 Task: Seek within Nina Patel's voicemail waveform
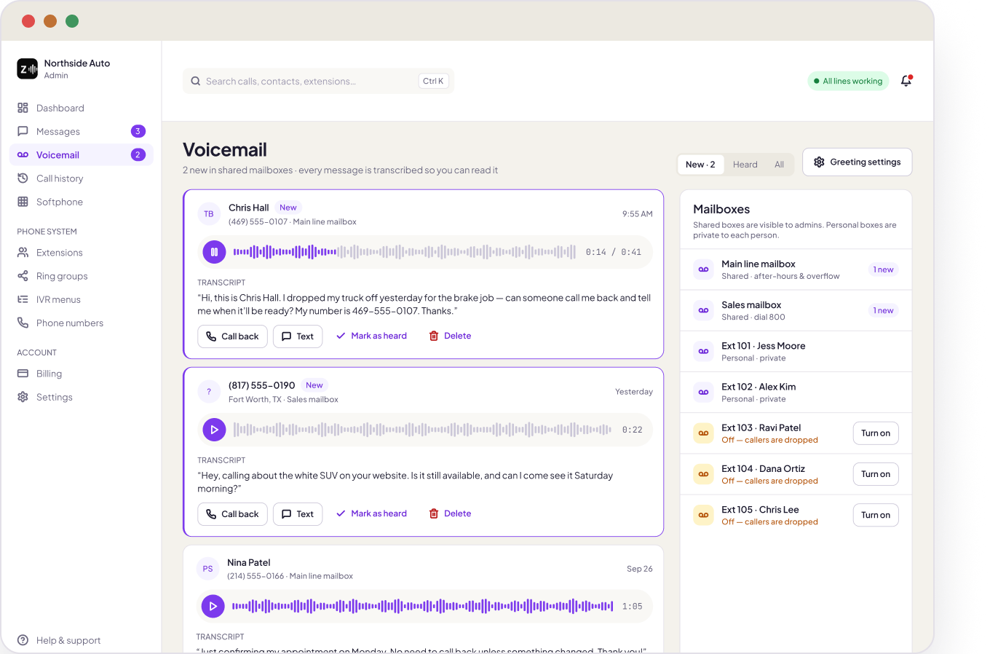click(x=422, y=606)
